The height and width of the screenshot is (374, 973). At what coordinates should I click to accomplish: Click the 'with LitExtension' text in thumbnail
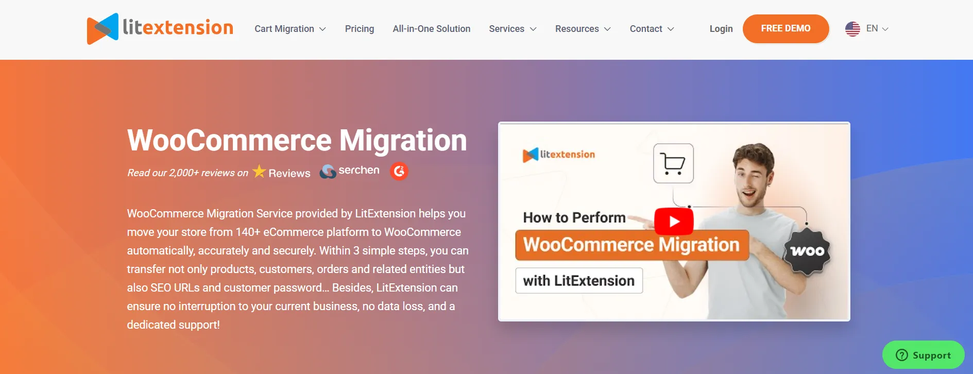coord(579,281)
